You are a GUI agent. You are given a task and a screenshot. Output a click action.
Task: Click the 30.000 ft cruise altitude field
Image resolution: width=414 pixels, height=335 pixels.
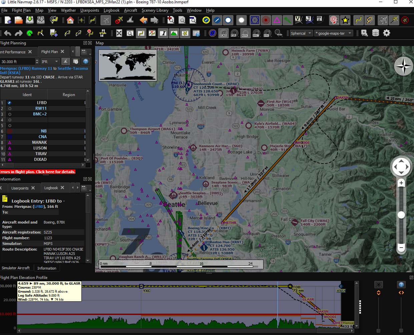coord(17,61)
